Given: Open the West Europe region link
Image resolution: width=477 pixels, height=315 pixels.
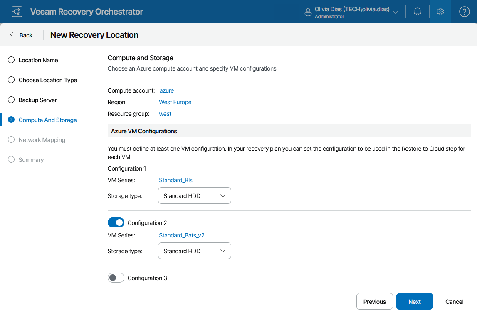Looking at the screenshot, I should [x=175, y=102].
